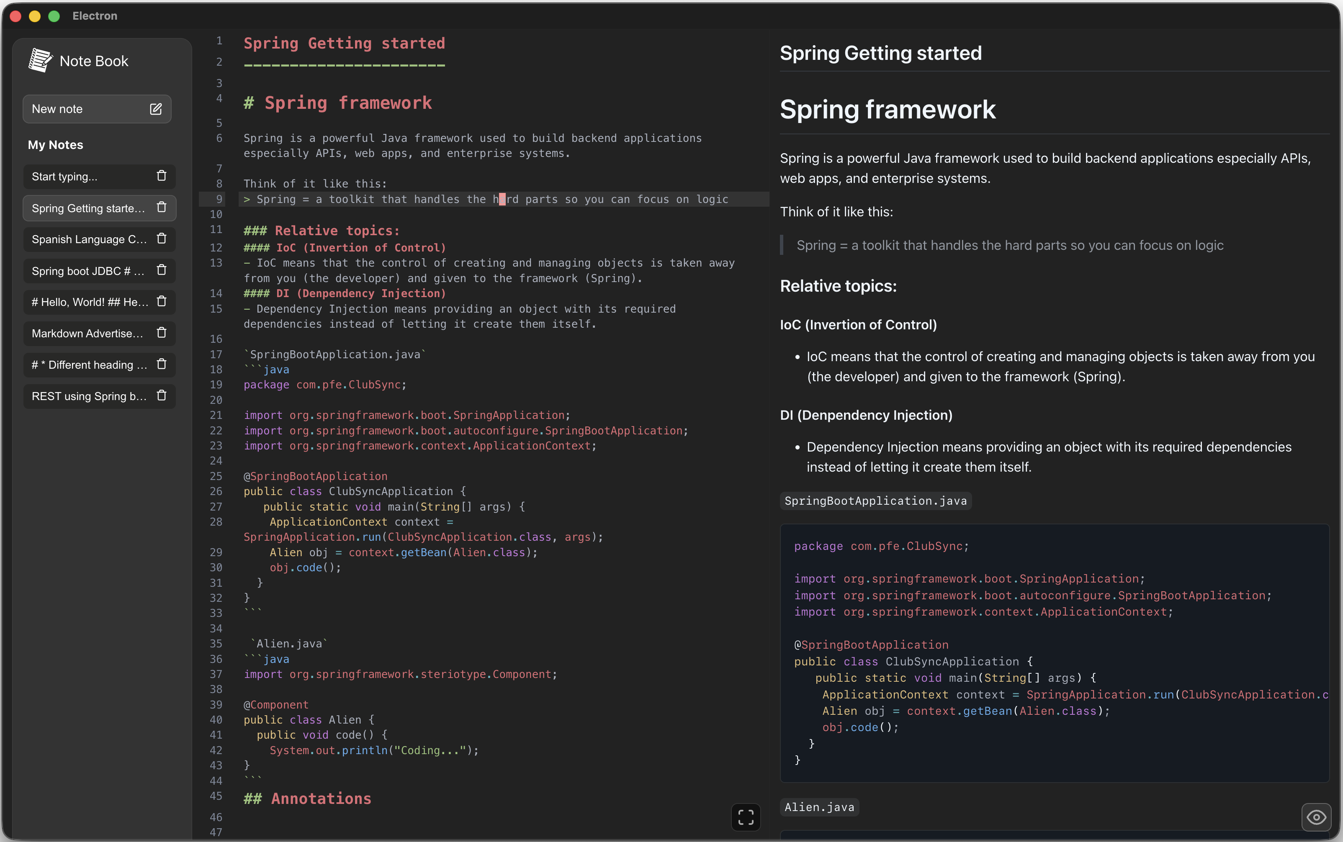Open the 'Spanish Language C…' note
The width and height of the screenshot is (1343, 842).
pos(89,239)
